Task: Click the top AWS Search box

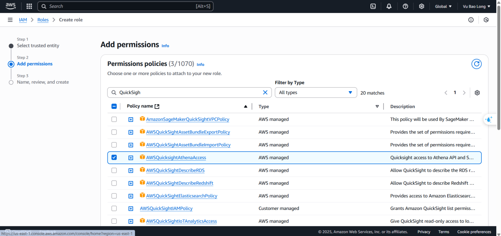Action: pyautogui.click(x=125, y=6)
